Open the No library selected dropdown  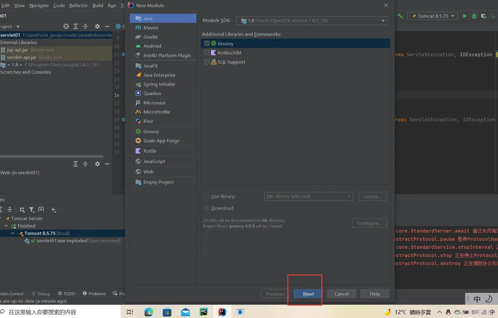pyautogui.click(x=308, y=196)
